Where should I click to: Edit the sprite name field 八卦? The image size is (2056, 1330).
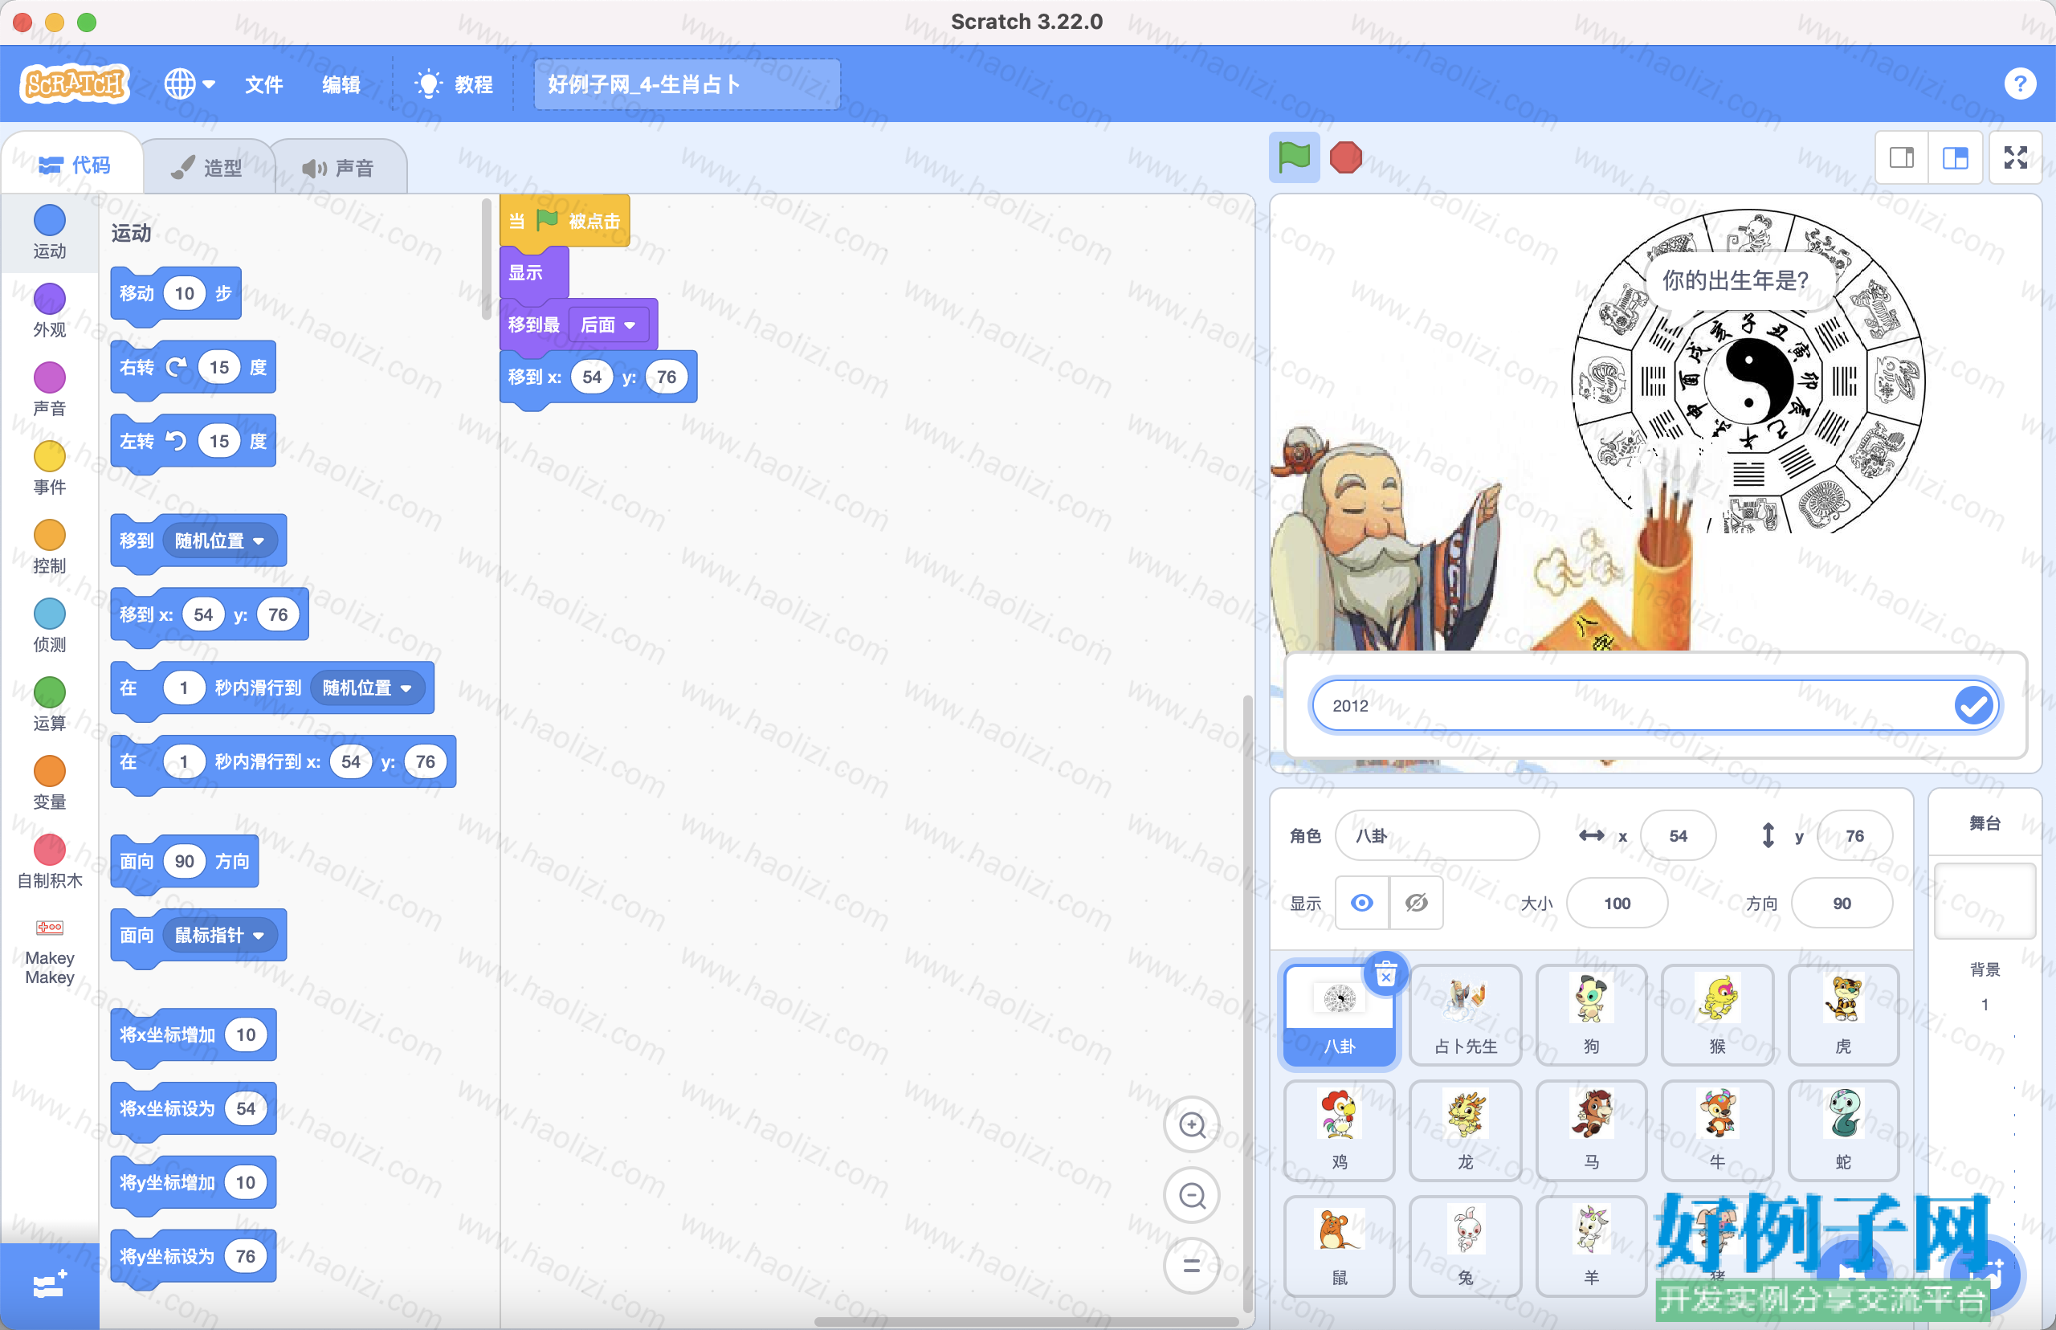click(1437, 835)
